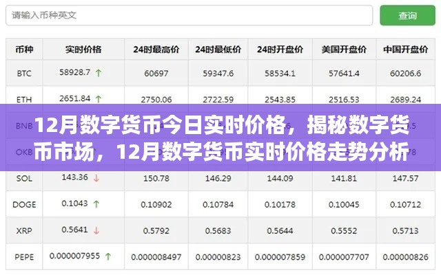Click the red down arrow beside SOL price
441x275 pixels.
96,177
